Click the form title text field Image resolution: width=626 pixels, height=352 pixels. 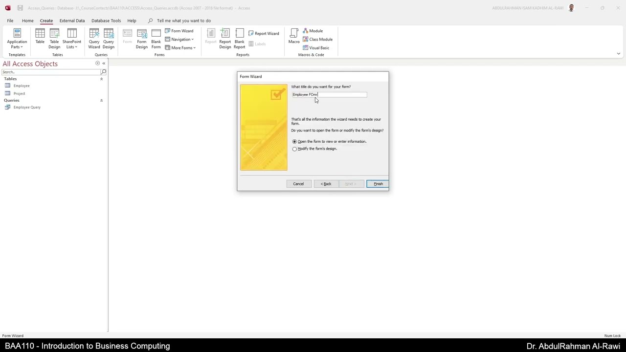point(329,94)
